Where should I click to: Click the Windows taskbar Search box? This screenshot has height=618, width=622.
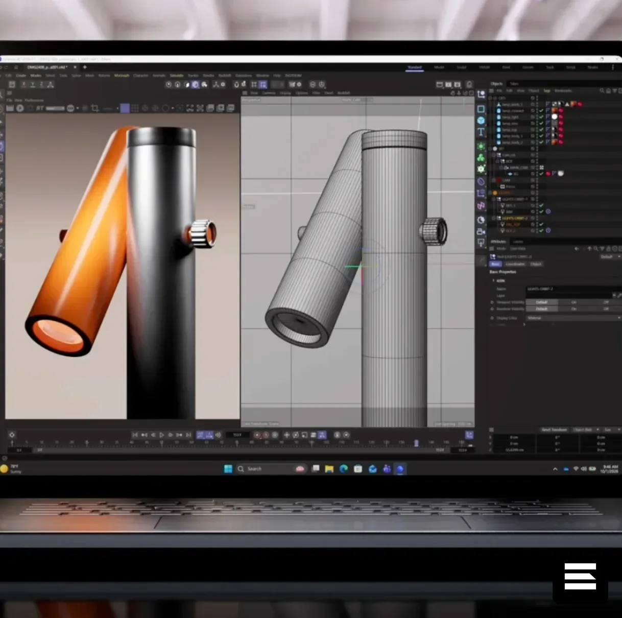point(271,469)
